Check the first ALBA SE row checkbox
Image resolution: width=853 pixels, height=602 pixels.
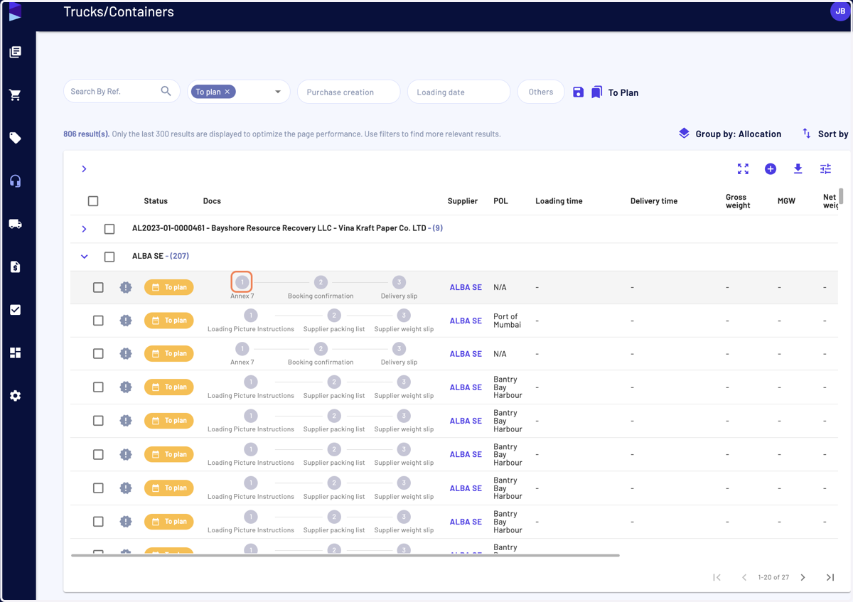[98, 287]
